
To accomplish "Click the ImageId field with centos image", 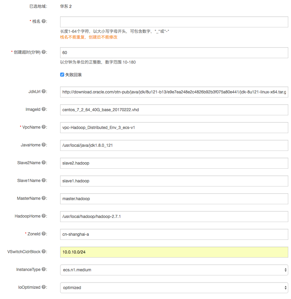I will click(x=174, y=110).
